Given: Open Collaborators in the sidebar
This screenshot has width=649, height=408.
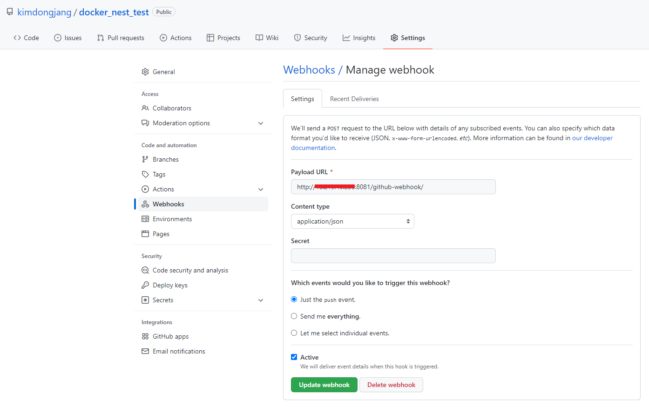Looking at the screenshot, I should 203,108.
